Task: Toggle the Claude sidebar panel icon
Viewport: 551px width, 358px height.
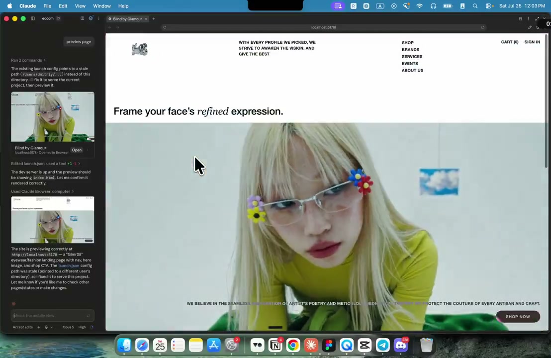Action: coord(33,18)
